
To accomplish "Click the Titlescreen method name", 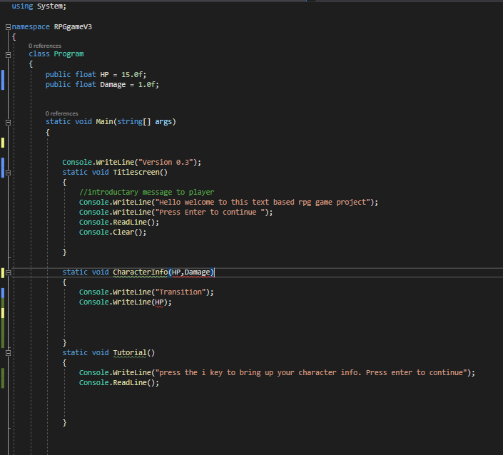I will (x=138, y=172).
